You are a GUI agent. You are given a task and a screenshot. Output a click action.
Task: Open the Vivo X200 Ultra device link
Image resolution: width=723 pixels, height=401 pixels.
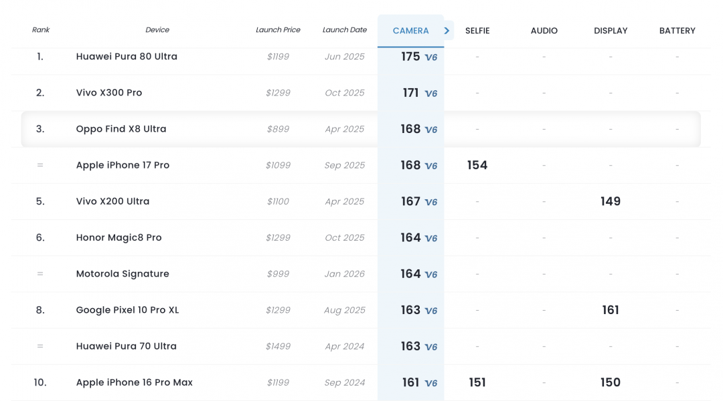[x=112, y=201]
